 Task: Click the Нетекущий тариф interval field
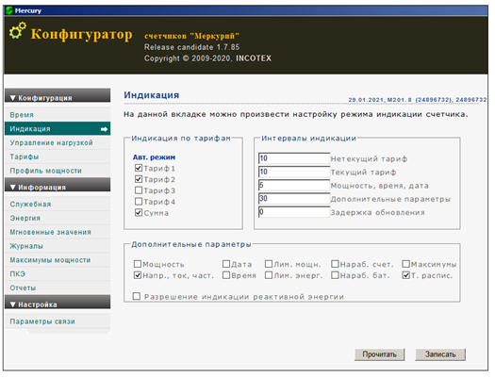[294, 158]
